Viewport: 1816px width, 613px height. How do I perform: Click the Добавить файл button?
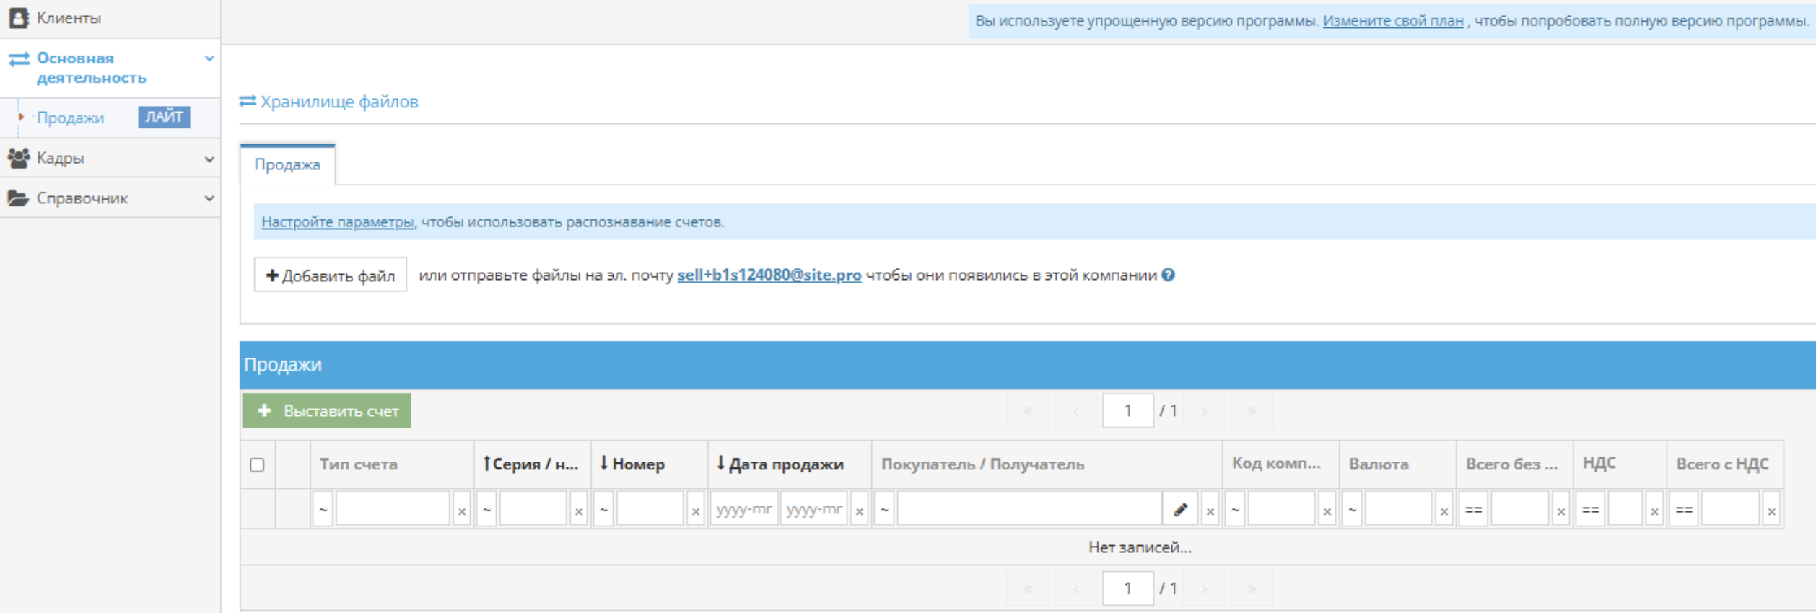[x=331, y=275]
